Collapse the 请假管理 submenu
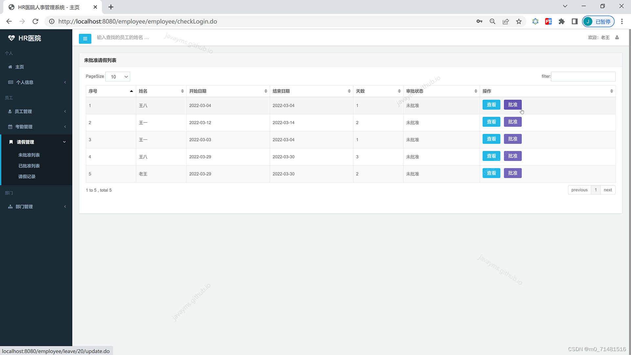 (64, 142)
